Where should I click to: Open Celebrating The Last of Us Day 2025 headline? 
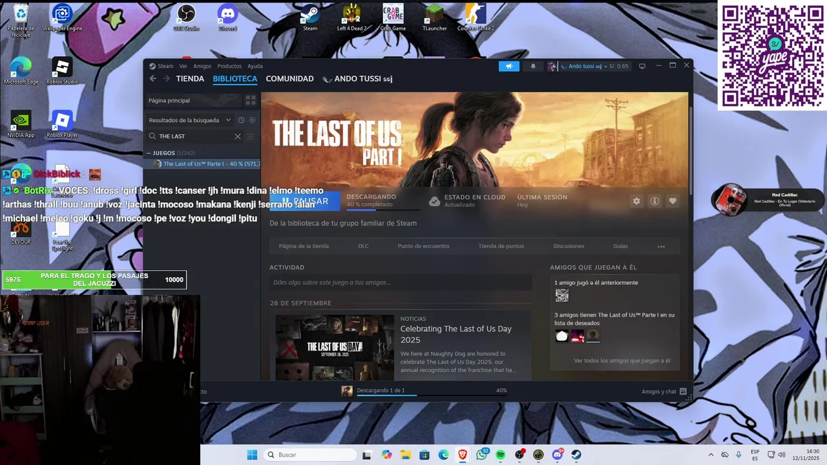click(x=455, y=335)
